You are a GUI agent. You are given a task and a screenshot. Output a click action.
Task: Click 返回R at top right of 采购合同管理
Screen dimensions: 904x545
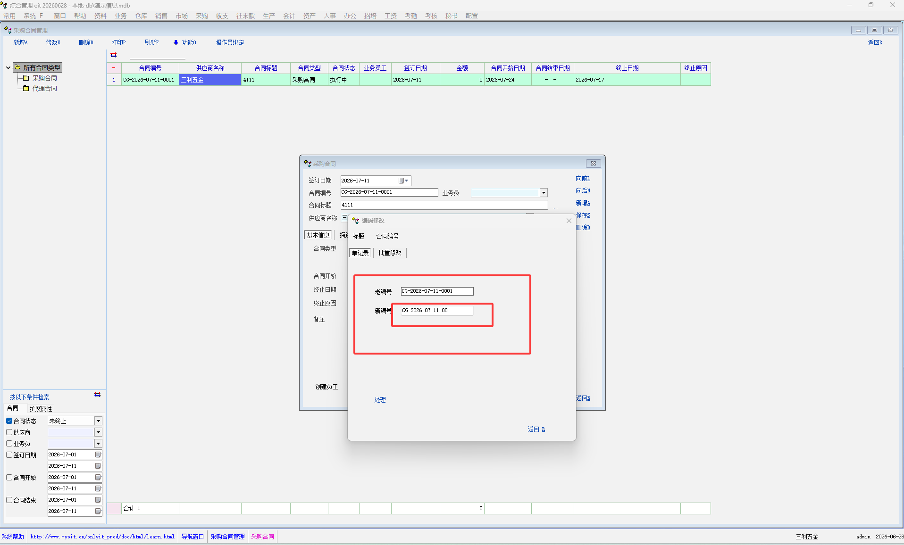click(x=875, y=42)
